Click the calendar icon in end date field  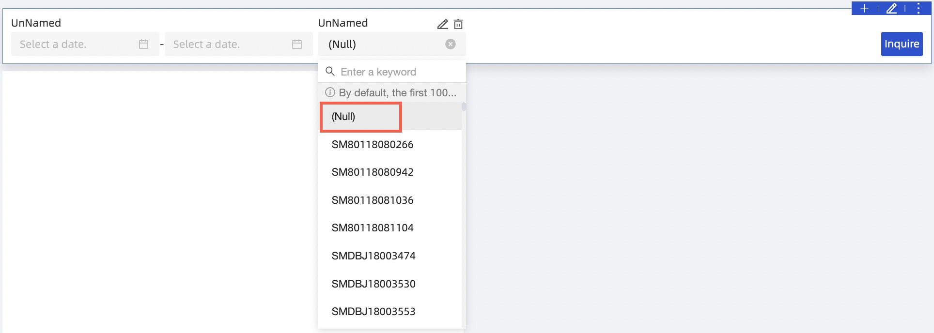[x=297, y=44]
